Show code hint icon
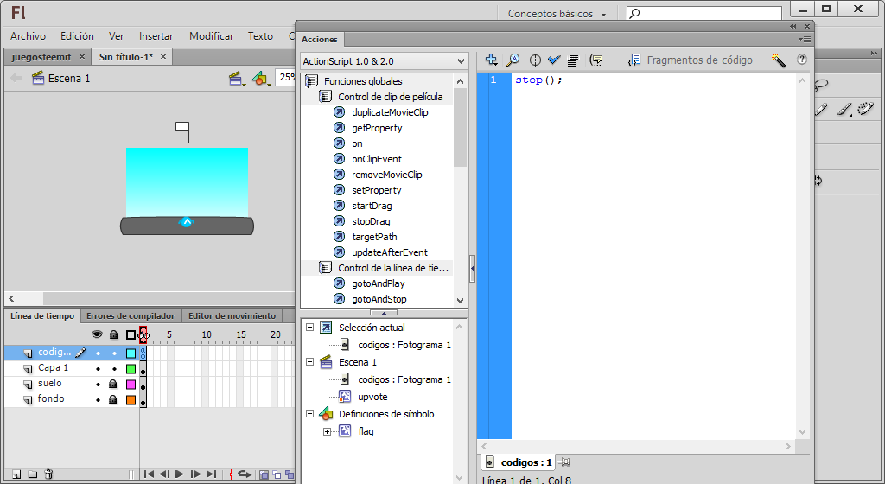 pyautogui.click(x=596, y=60)
